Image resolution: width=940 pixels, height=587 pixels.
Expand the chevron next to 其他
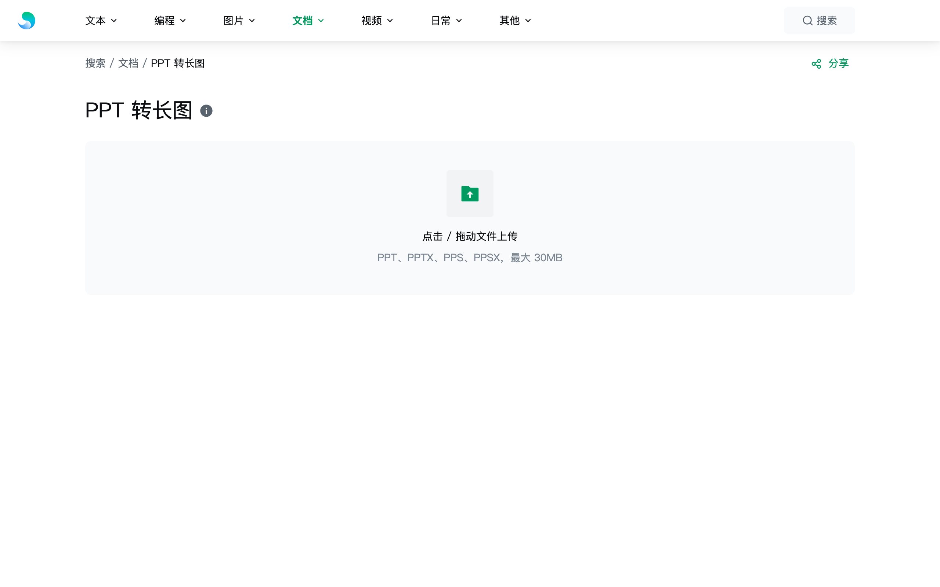point(528,21)
